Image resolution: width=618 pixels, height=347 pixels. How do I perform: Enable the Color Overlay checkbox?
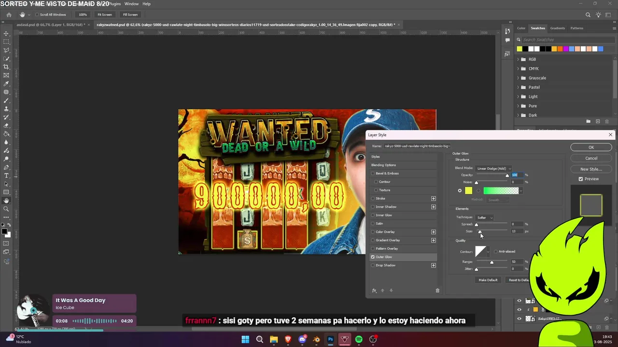(373, 232)
